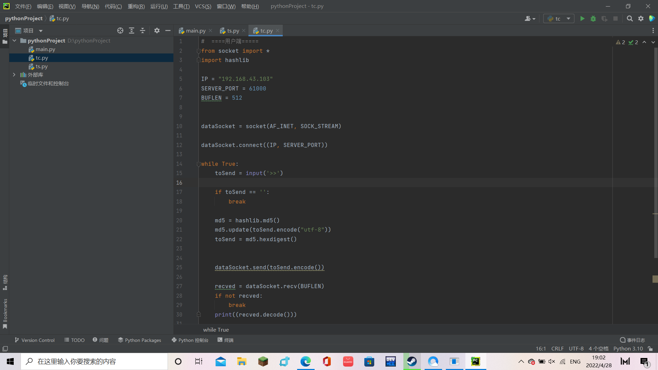Screen dimensions: 658x370
Task: Click the Search icon in toolbar
Action: [630, 18]
